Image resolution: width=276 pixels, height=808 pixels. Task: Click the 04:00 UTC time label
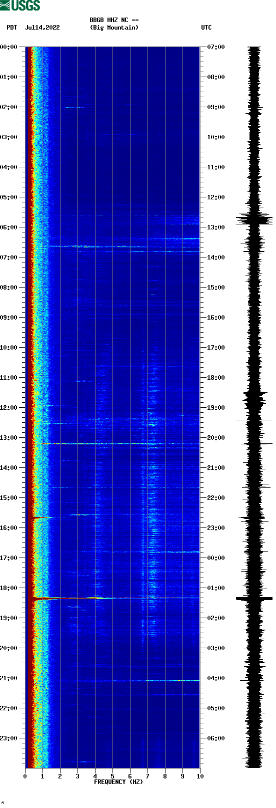pyautogui.click(x=216, y=678)
